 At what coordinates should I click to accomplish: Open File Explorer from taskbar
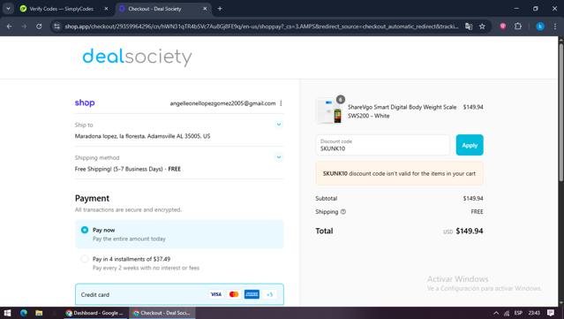coord(39,313)
